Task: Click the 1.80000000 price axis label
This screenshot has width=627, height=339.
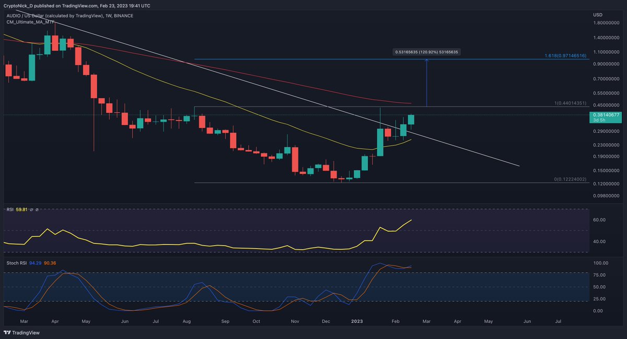Action: 607,23
